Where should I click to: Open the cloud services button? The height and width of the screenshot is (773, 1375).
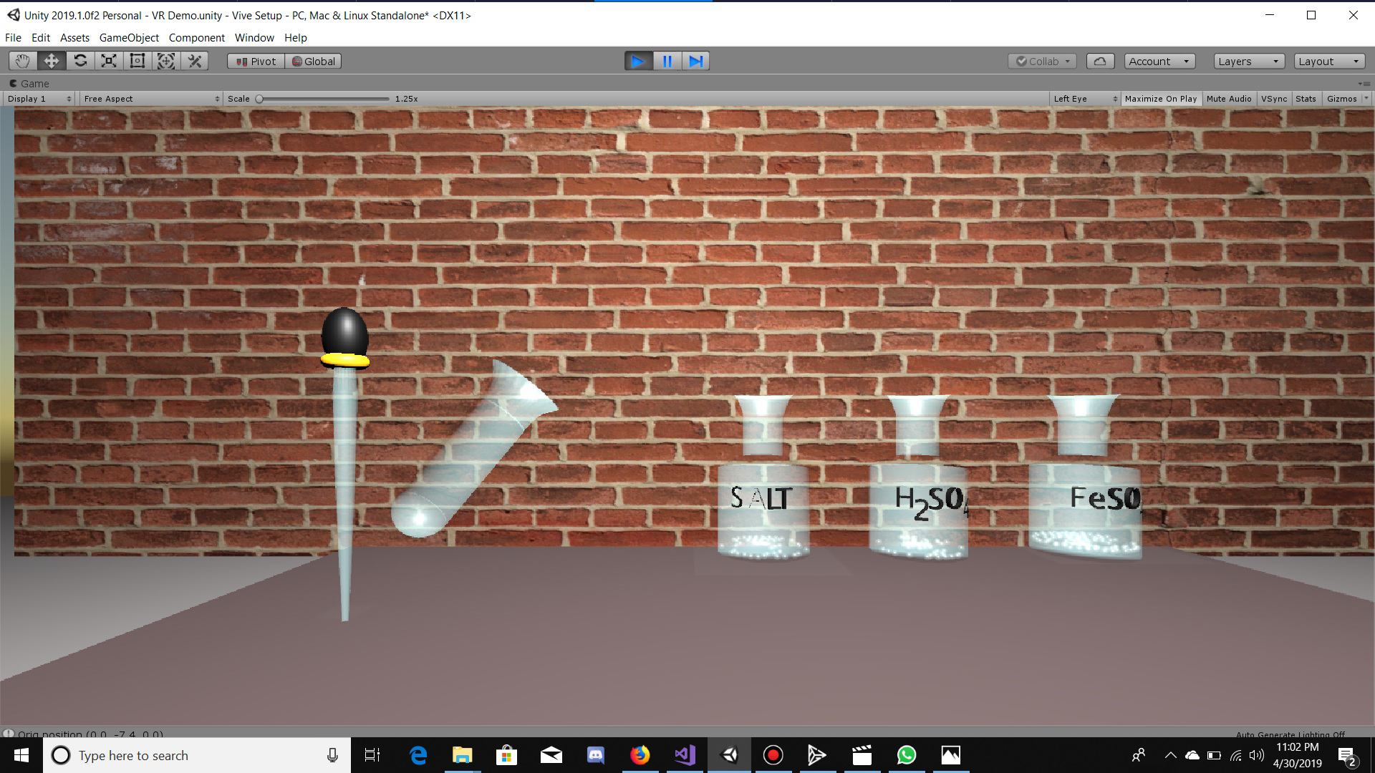(1100, 61)
